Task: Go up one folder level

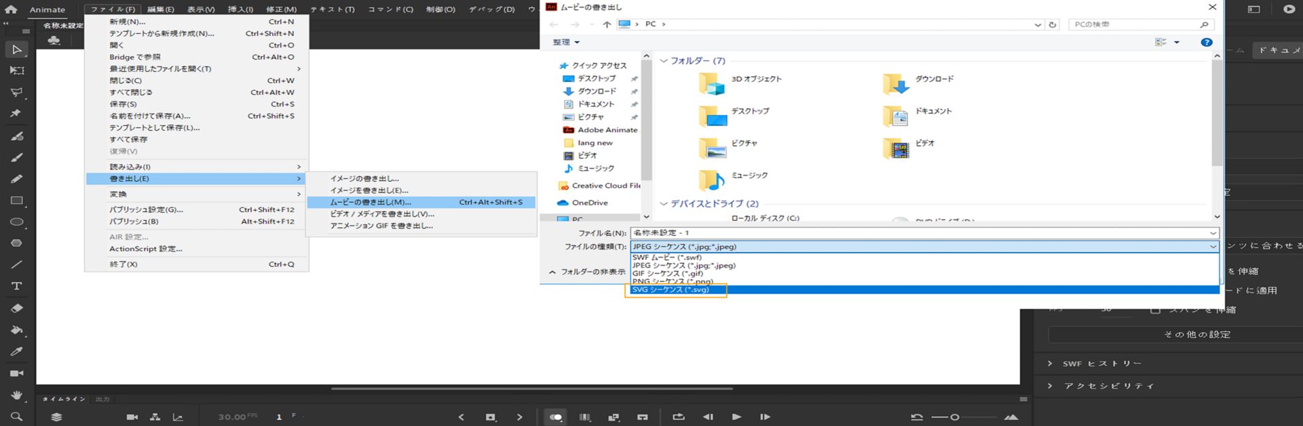Action: [607, 24]
